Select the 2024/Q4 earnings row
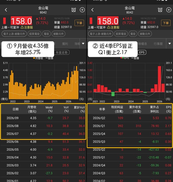This screenshot has width=173, height=182. coord(130,165)
